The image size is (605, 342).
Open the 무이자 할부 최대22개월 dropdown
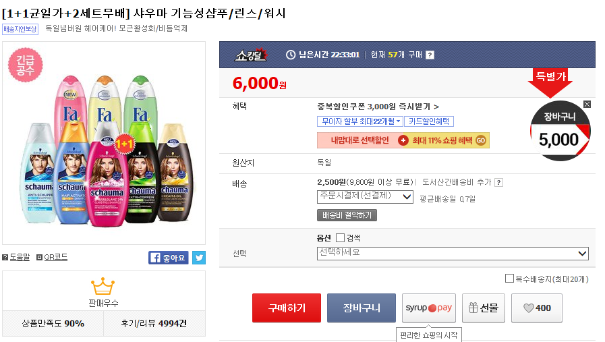pyautogui.click(x=359, y=121)
